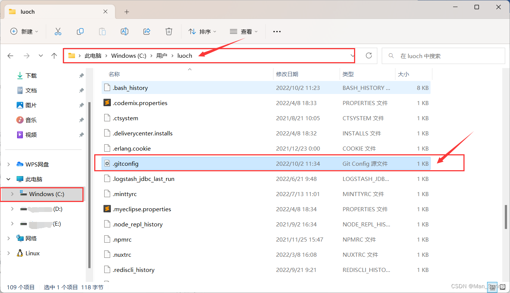
Task: Click the search box 在 luoch 中搜索
Action: tap(443, 56)
